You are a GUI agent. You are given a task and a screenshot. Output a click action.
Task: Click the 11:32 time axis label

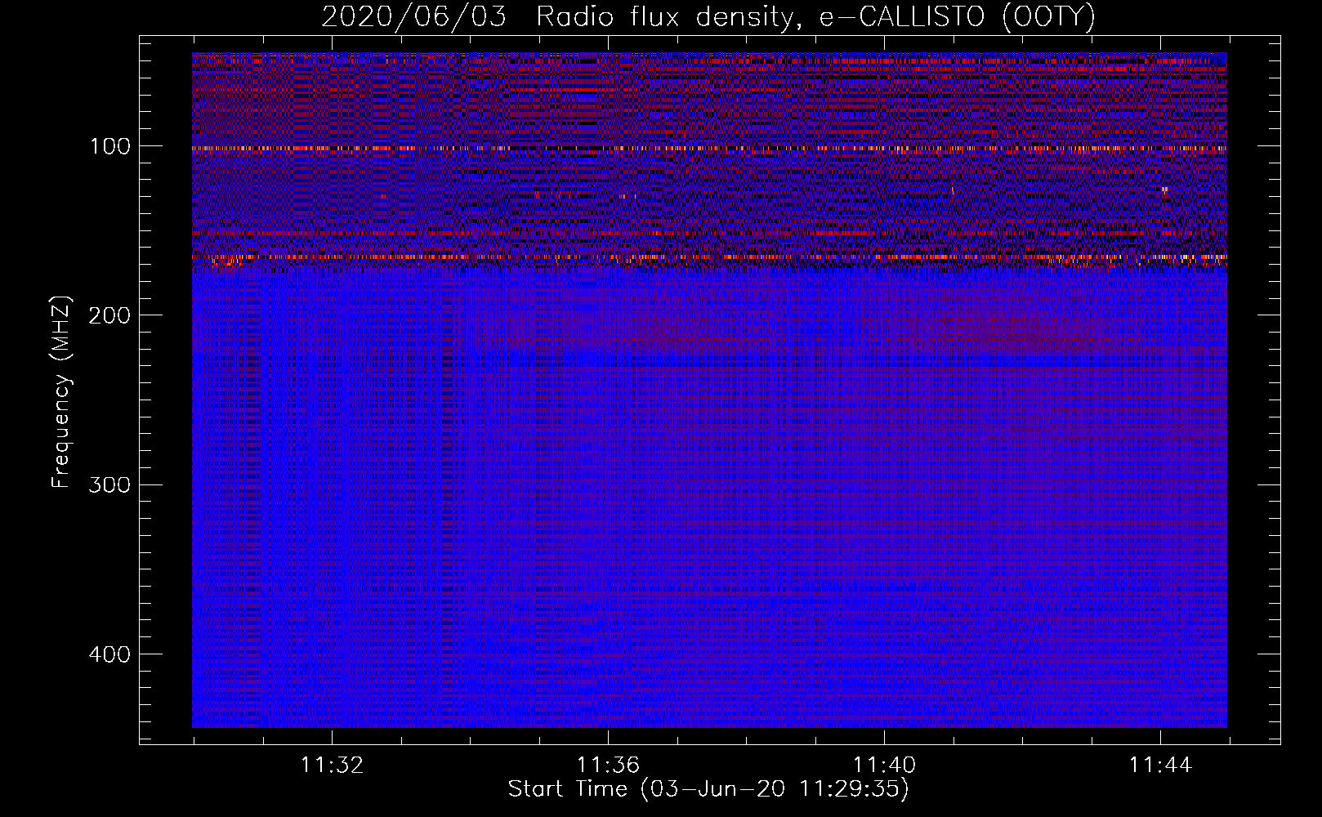point(332,766)
